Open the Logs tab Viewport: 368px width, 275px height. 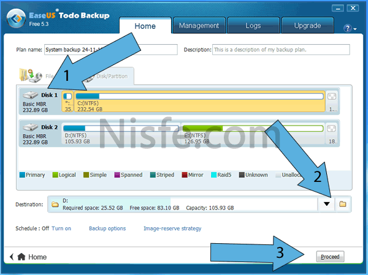tap(254, 26)
